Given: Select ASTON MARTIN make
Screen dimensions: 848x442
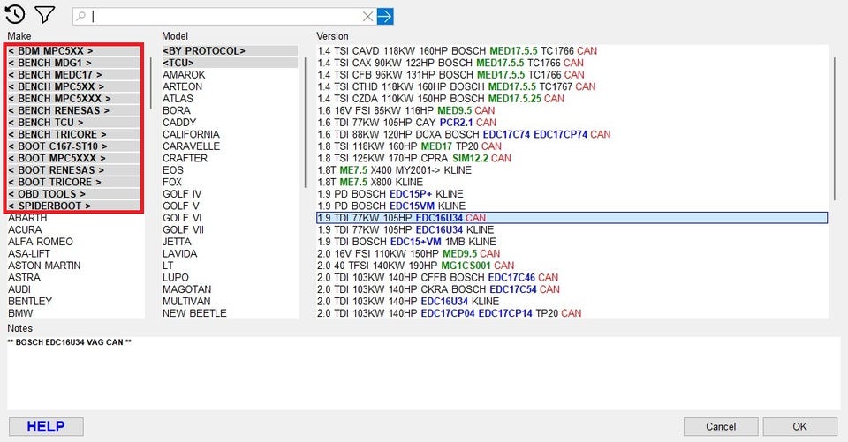Looking at the screenshot, I should (44, 266).
